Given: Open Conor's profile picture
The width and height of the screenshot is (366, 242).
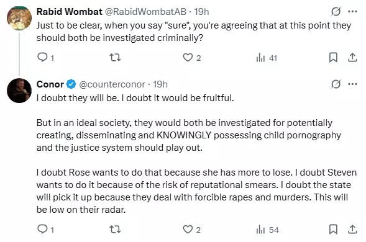Looking at the screenshot, I should [19, 91].
